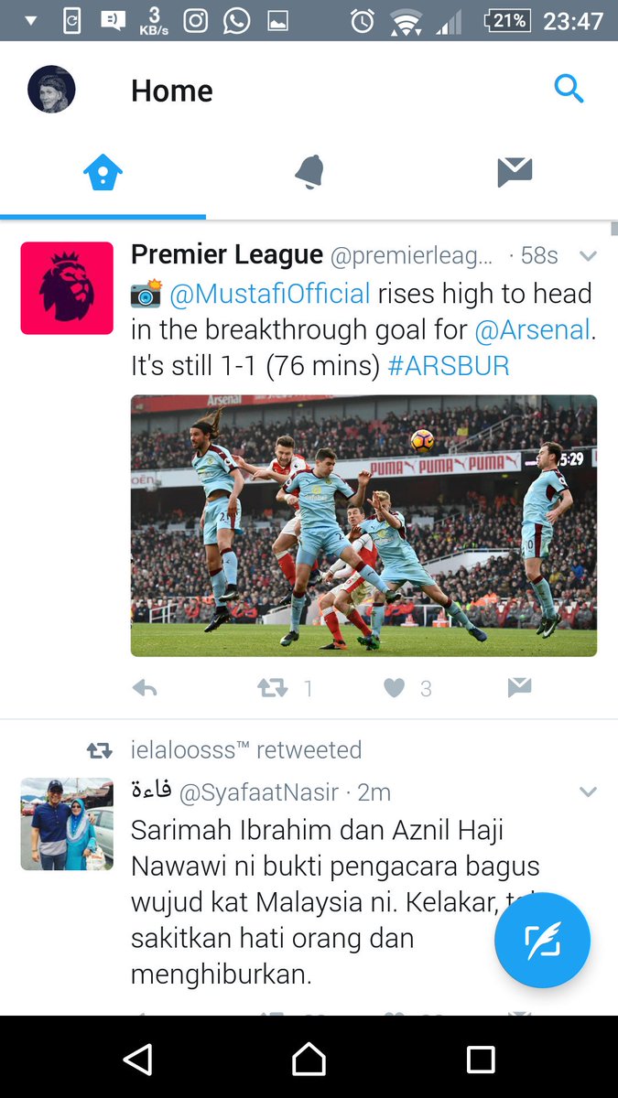Image resolution: width=618 pixels, height=1098 pixels.
Task: Tap the compose tweet floating button
Action: click(542, 940)
